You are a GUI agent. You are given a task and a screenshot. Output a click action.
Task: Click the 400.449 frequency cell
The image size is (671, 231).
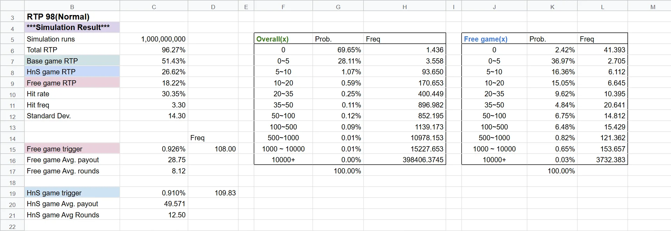coord(405,94)
